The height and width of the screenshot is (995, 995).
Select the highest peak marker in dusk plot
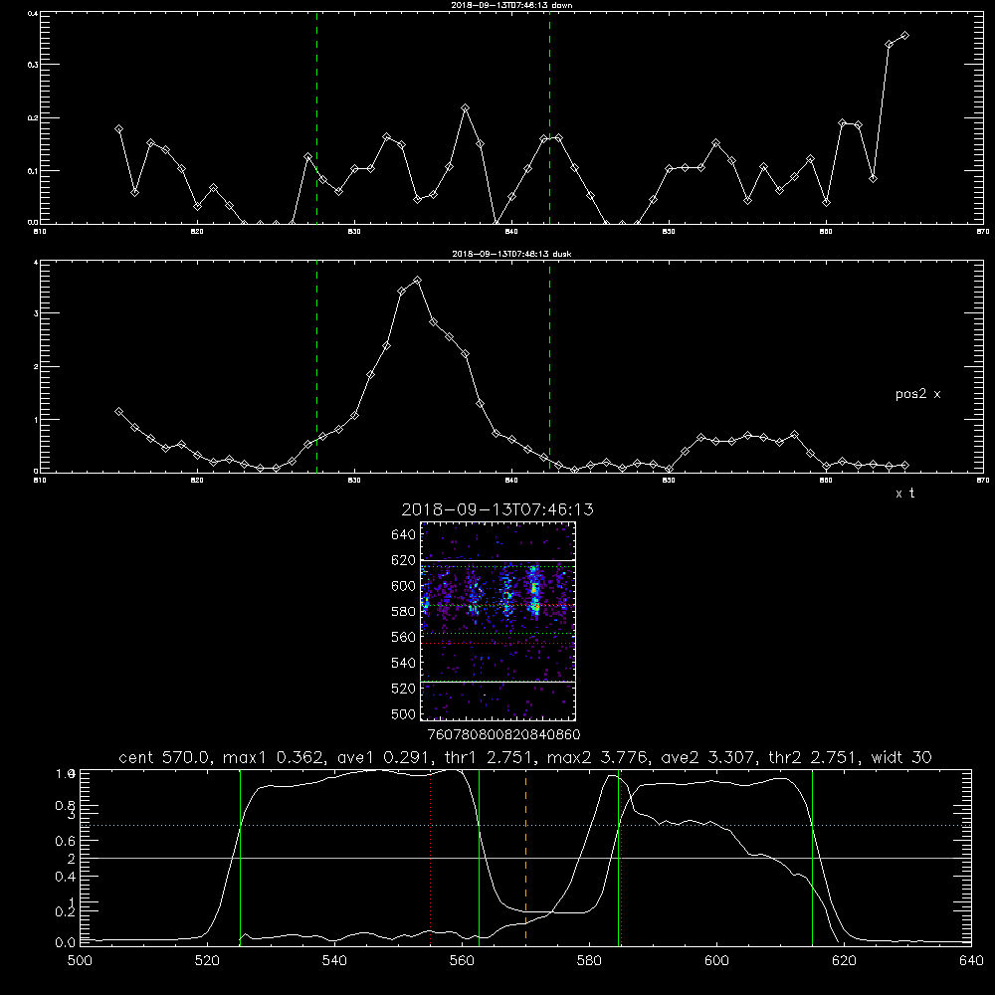(x=417, y=281)
